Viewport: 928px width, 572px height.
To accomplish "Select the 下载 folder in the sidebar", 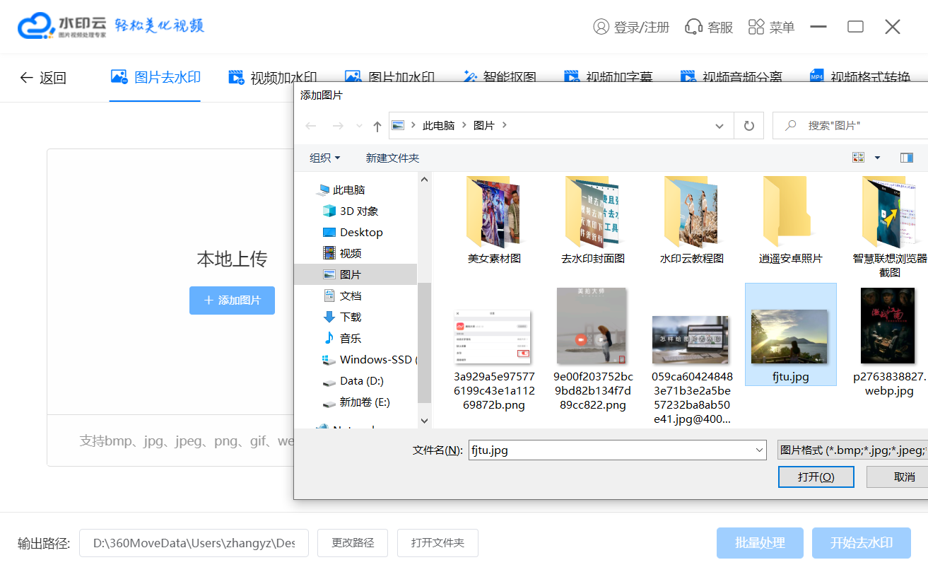I will click(351, 317).
